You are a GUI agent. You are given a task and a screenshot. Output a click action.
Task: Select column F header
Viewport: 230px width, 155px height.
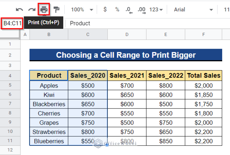(204, 35)
